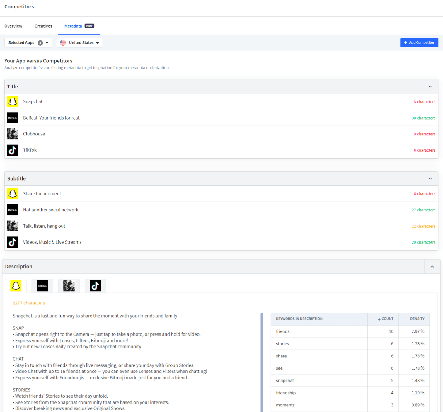Collapse the Description section

pyautogui.click(x=432, y=266)
